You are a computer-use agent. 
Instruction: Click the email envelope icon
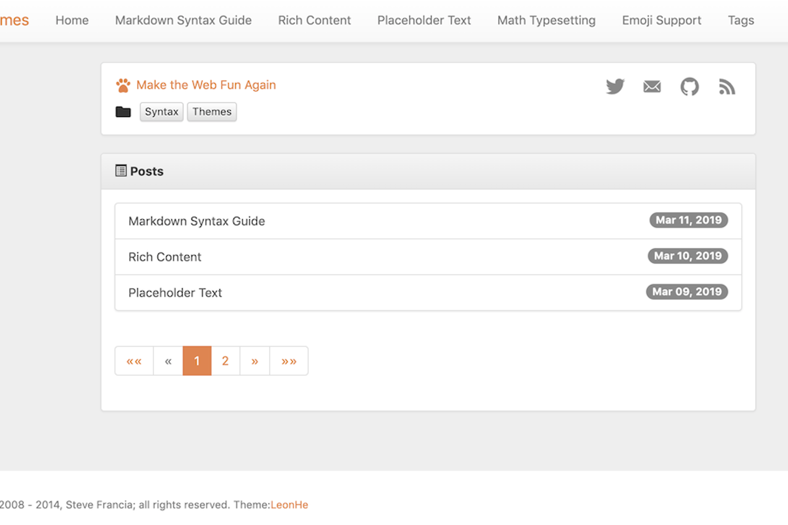click(652, 87)
